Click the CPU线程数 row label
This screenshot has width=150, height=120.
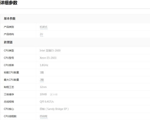10,116
